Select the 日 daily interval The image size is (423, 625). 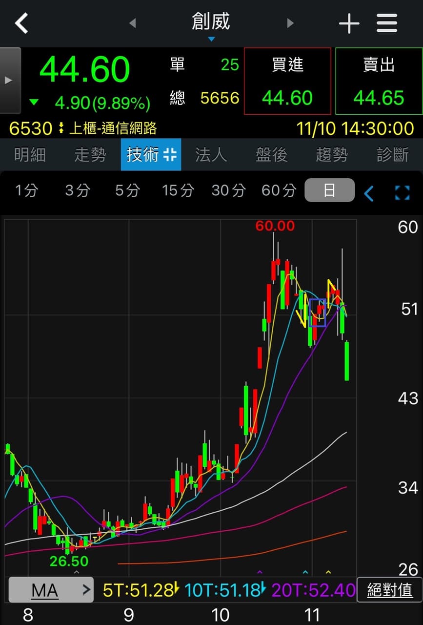329,190
